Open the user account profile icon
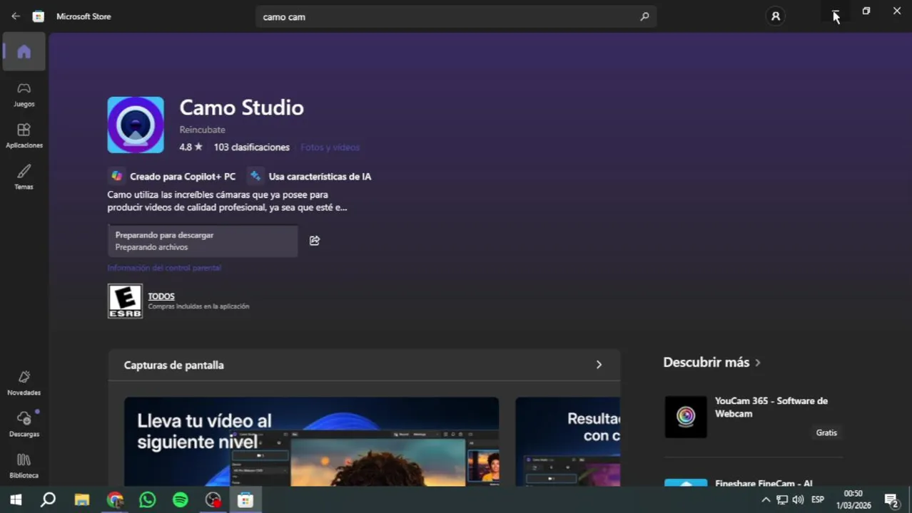The width and height of the screenshot is (912, 513). point(775,16)
